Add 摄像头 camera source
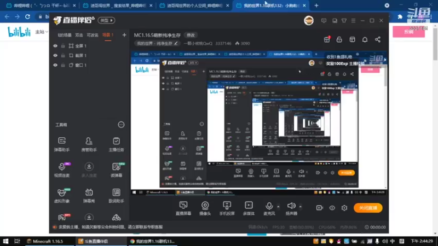Screen dimensions: 438x246 tap(205, 208)
